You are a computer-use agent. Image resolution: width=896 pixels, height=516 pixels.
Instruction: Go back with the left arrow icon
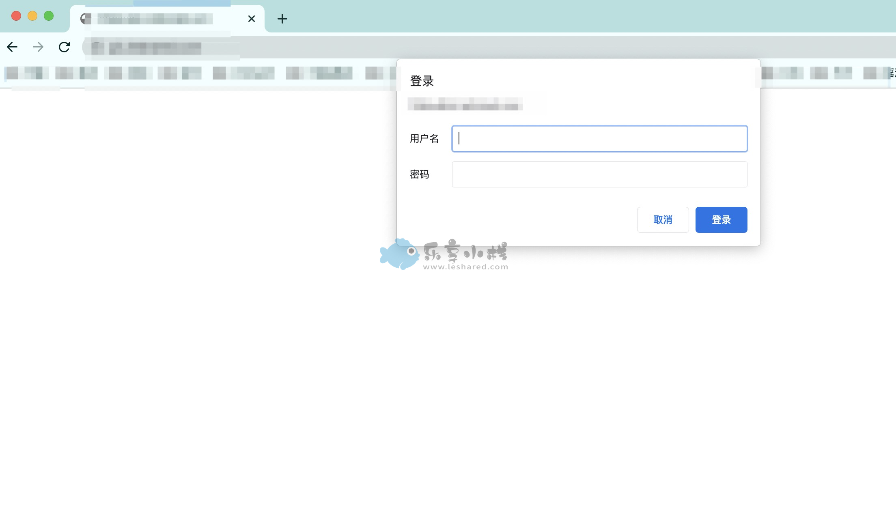click(x=12, y=47)
